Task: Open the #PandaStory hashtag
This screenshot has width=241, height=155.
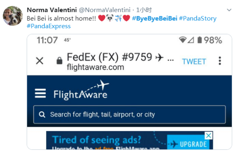Action: click(x=198, y=19)
